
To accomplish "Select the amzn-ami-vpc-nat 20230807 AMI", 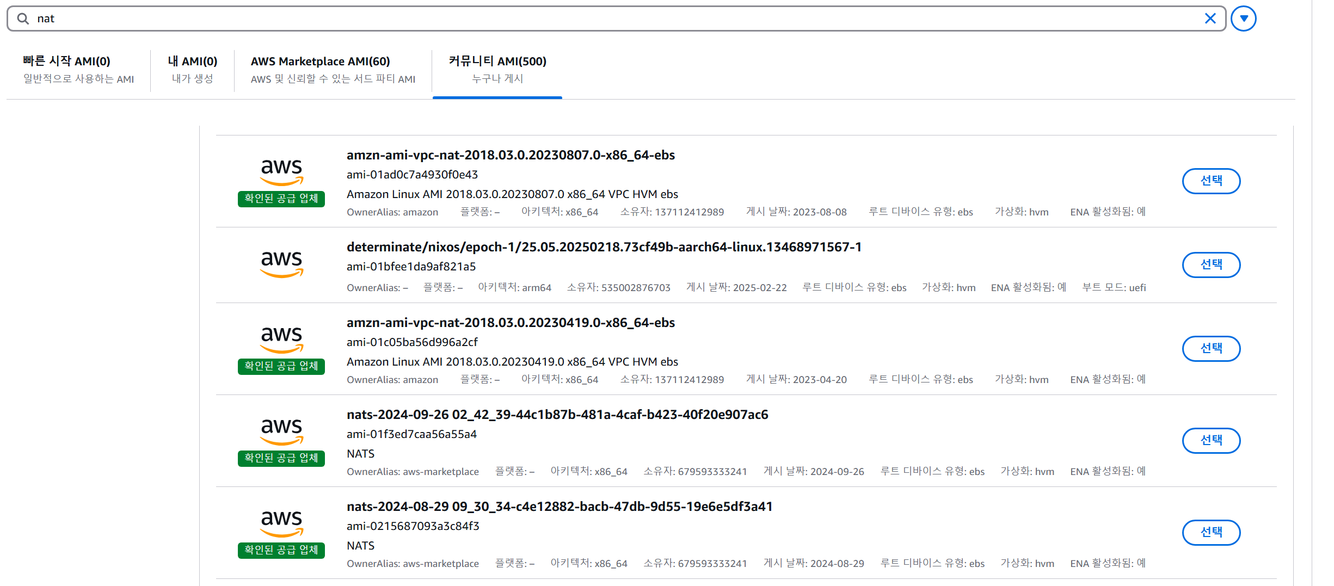I will tap(1211, 181).
